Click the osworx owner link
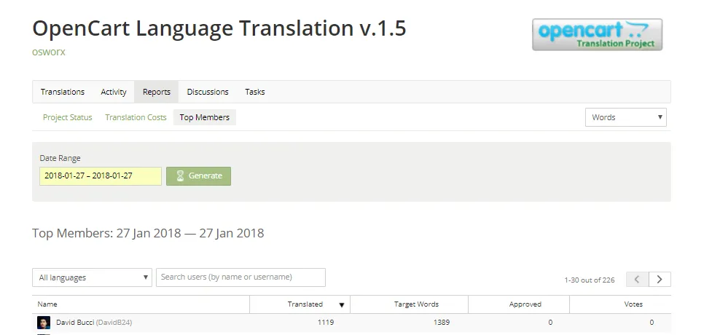Viewport: 712px width, 335px height. pyautogui.click(x=49, y=52)
